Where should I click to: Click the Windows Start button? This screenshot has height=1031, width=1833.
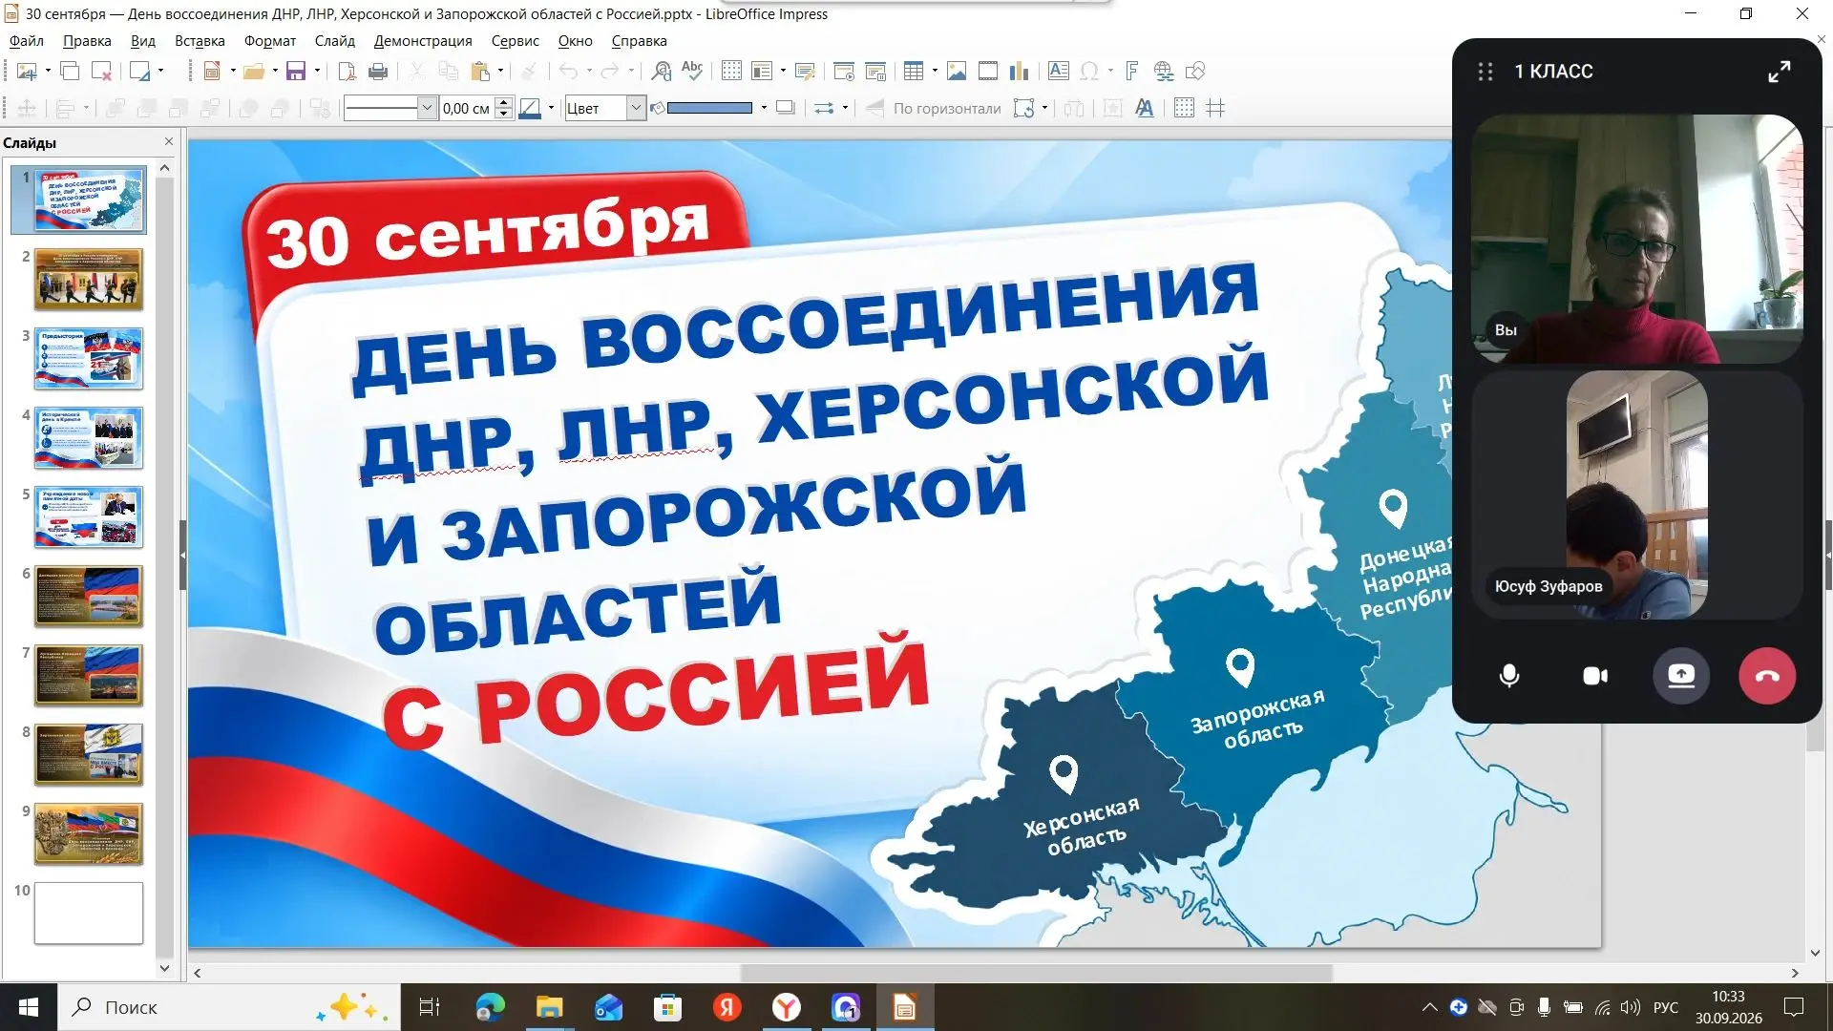[29, 1007]
